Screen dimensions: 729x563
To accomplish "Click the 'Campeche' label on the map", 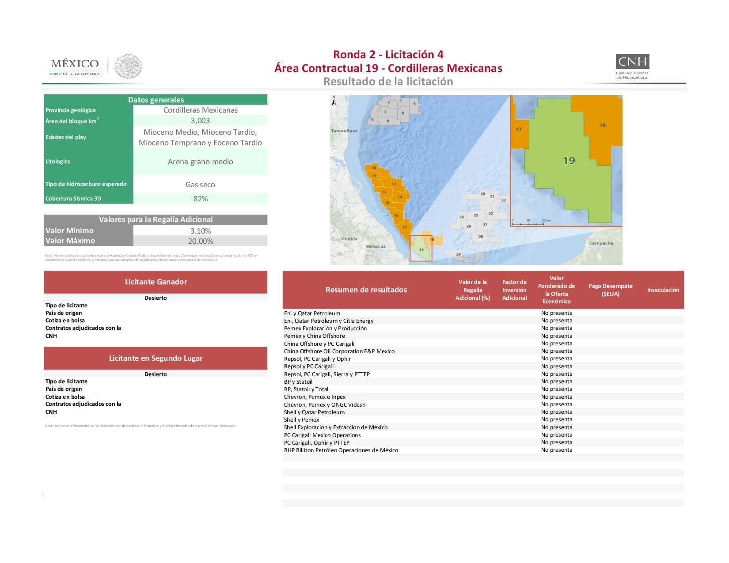I will [x=601, y=243].
